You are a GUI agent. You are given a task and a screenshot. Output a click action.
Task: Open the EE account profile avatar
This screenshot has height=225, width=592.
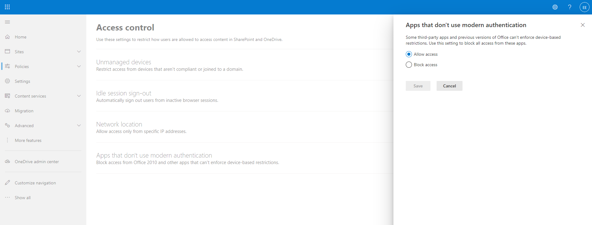[584, 7]
